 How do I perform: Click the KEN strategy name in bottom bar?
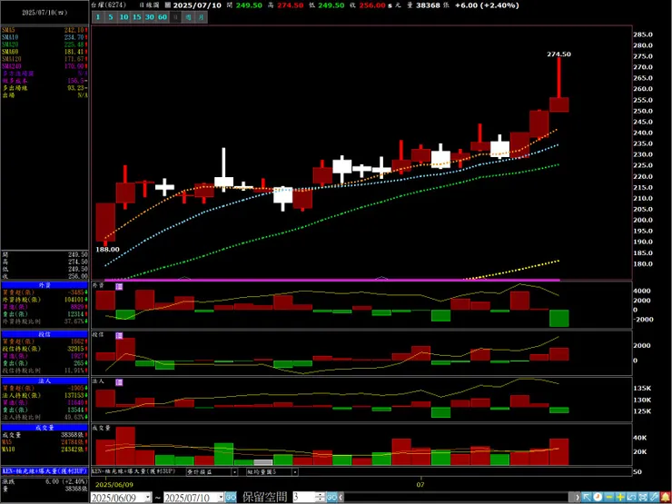click(133, 471)
